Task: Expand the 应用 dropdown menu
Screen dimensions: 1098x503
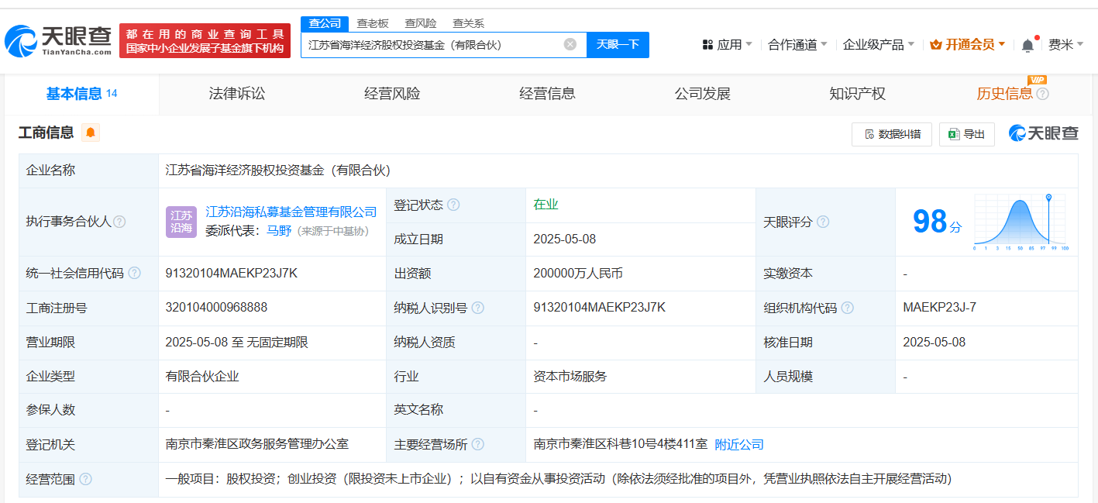Action: (x=728, y=45)
